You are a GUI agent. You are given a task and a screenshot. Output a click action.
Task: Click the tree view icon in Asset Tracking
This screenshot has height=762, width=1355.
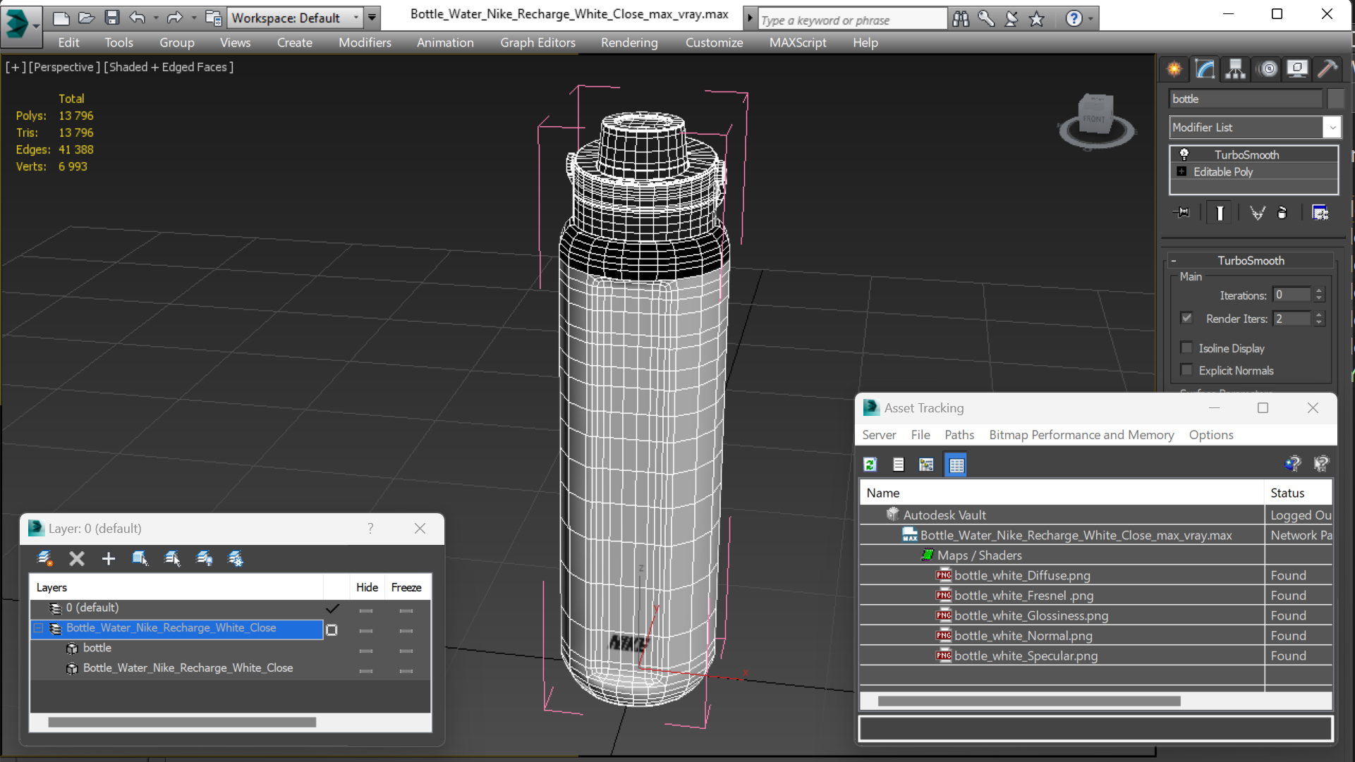[x=926, y=464]
